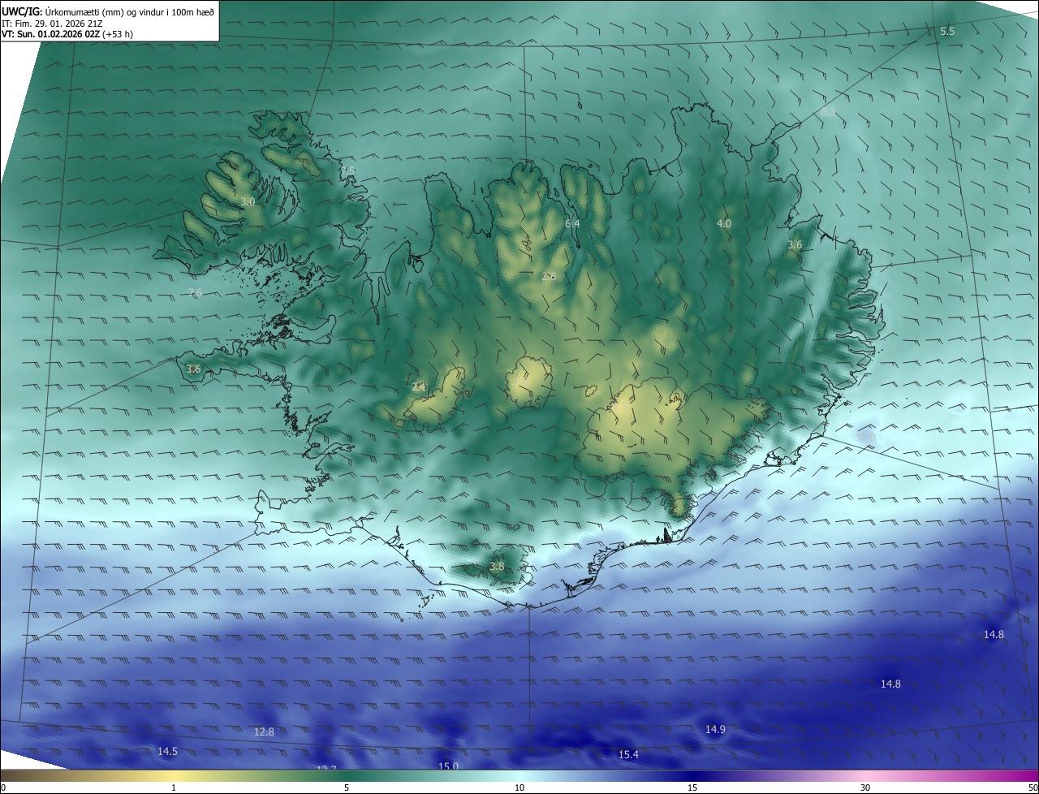This screenshot has height=794, width=1039.
Task: Click the 30 tick on the color scale
Action: point(865,788)
